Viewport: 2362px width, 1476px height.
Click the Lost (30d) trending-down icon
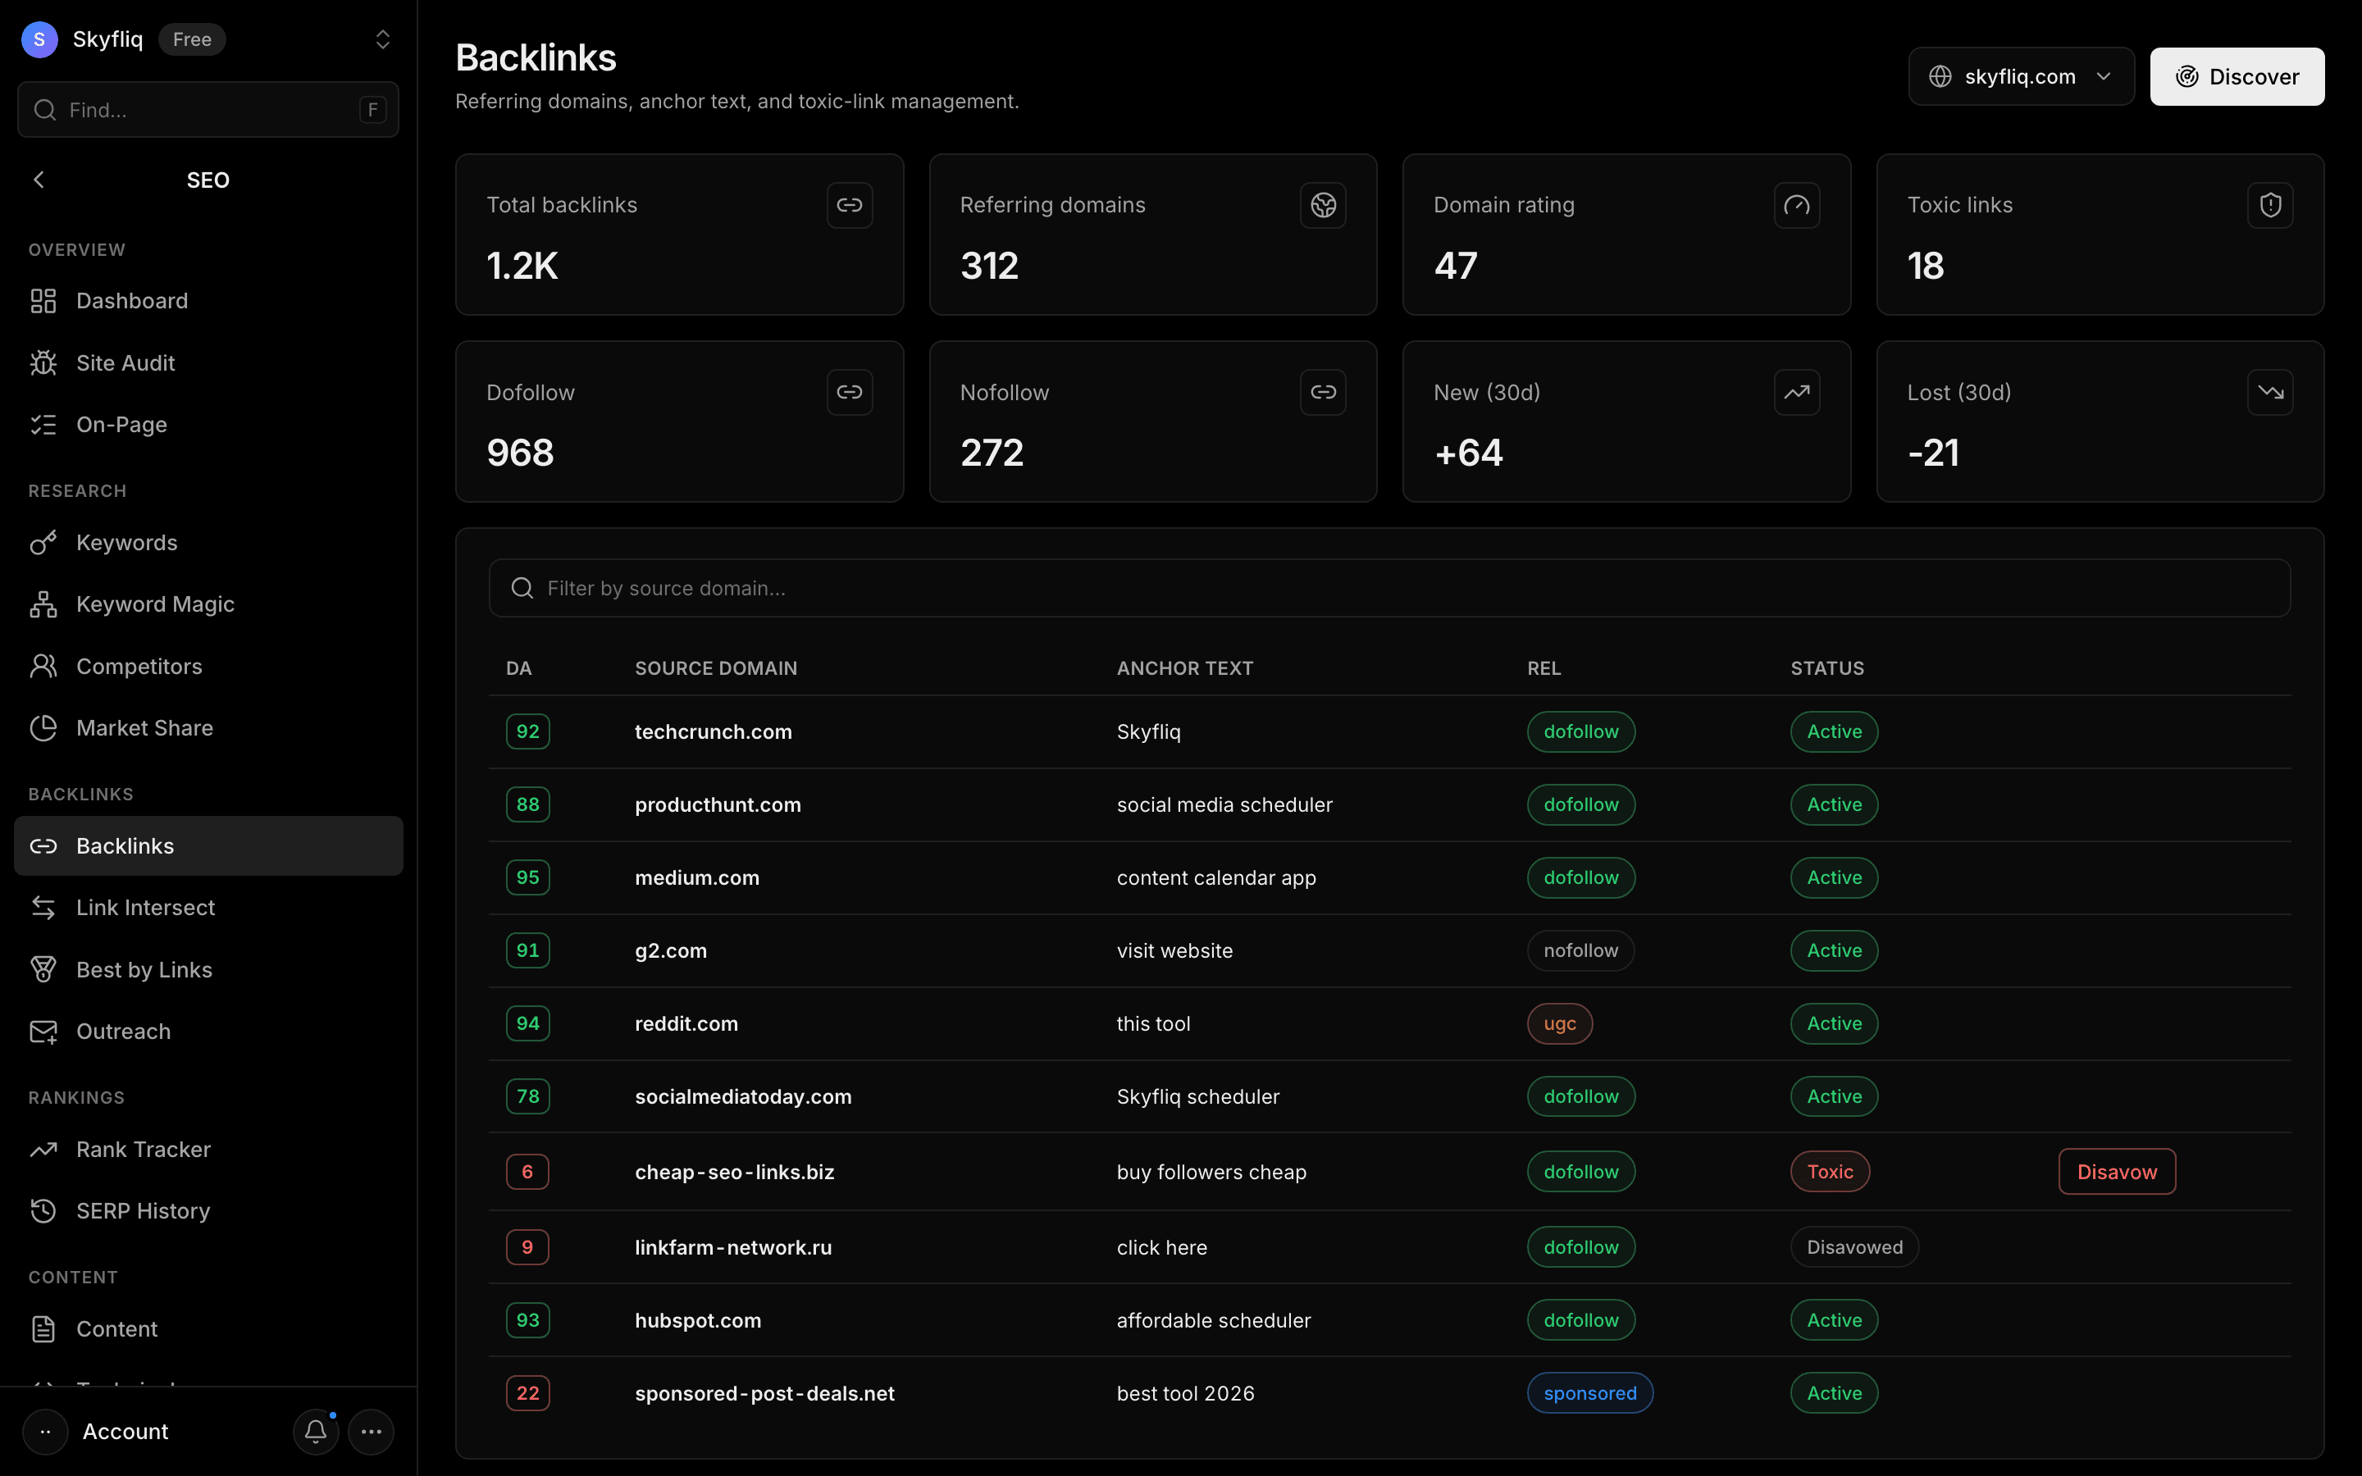click(2270, 393)
